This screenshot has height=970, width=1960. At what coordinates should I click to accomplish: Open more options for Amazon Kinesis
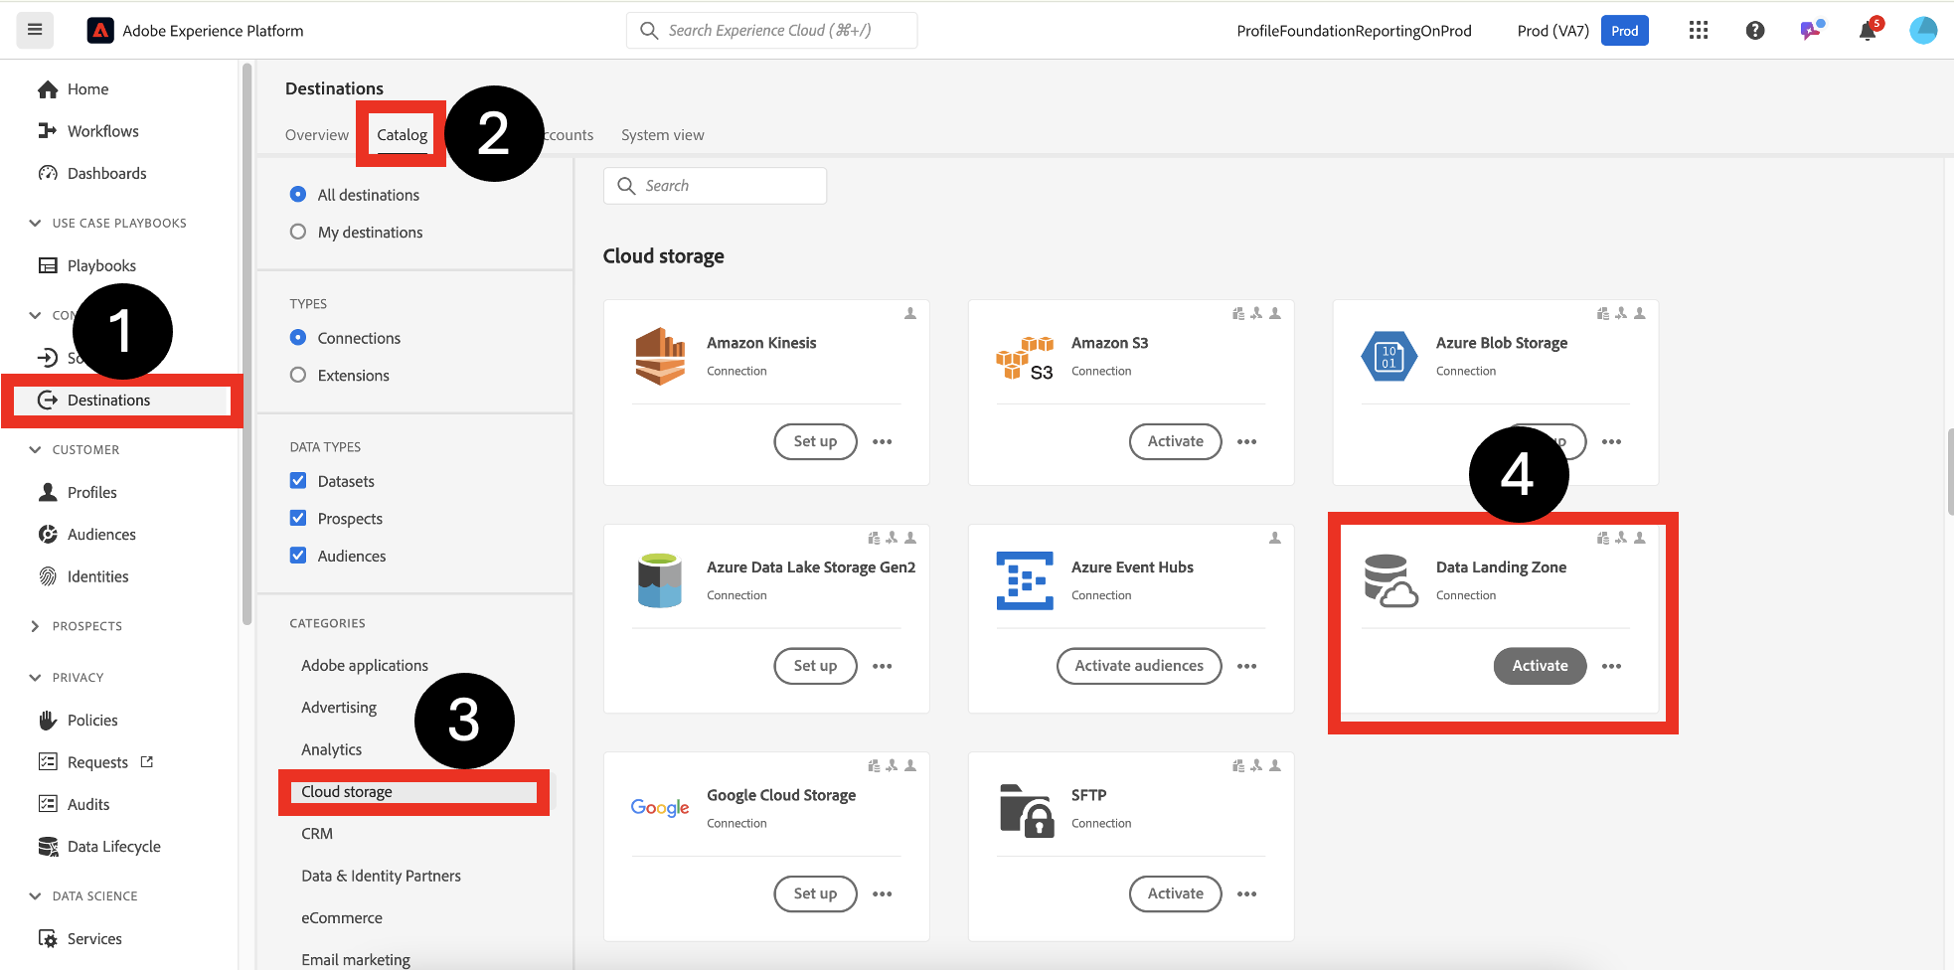click(x=882, y=442)
